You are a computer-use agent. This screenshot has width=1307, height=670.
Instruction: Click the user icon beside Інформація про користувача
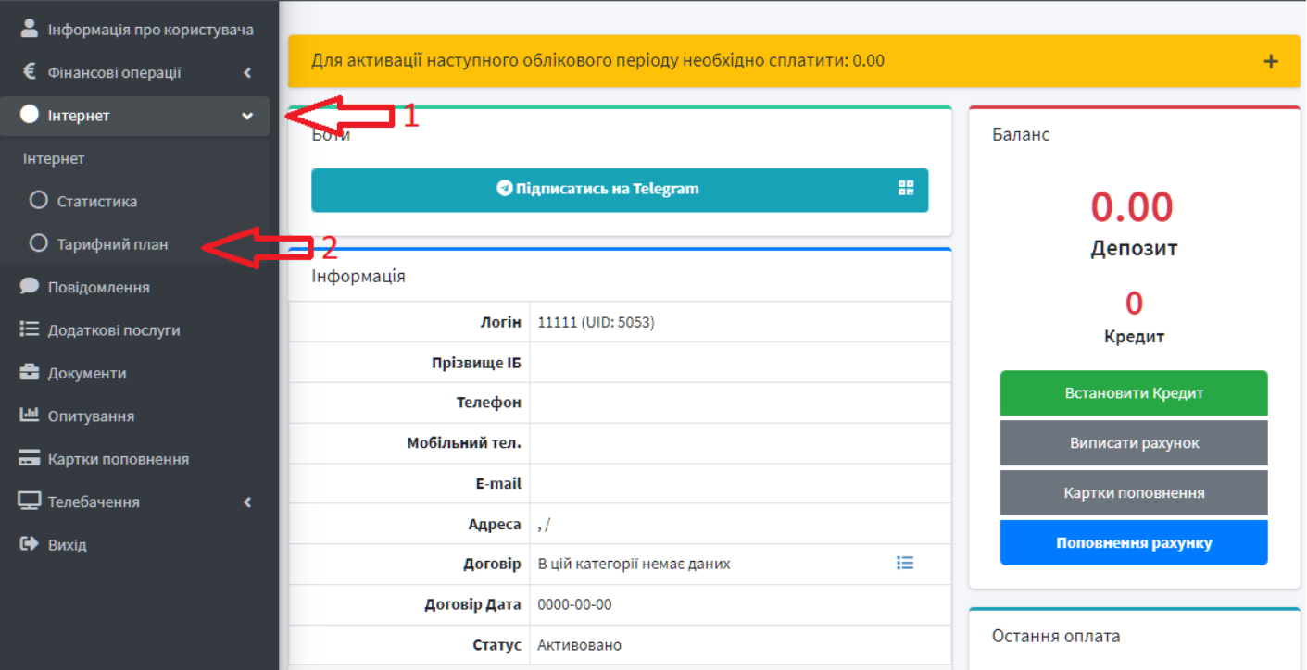[x=30, y=29]
